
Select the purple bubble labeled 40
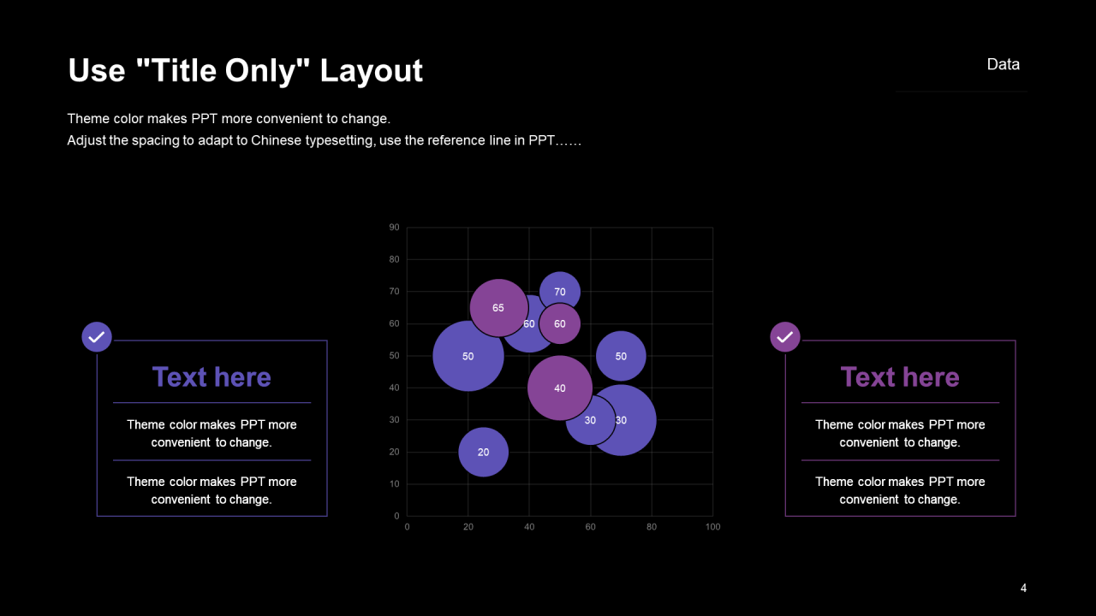(560, 388)
